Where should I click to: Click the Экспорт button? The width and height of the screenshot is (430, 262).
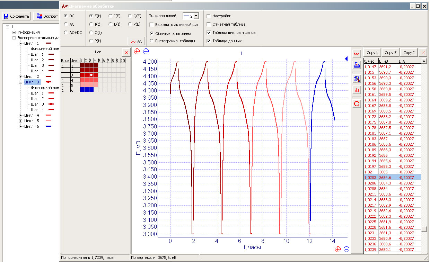[x=47, y=16]
